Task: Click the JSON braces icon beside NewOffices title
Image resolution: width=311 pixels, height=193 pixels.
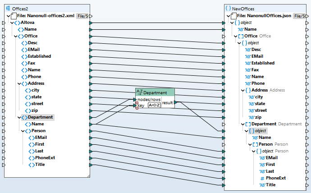Action: [228, 9]
